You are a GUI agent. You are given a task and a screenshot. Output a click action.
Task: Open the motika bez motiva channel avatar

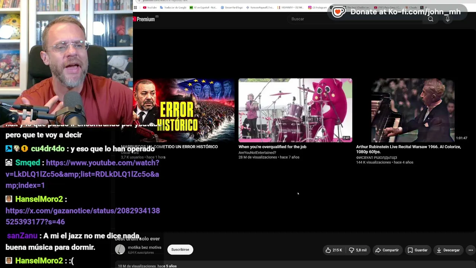click(x=120, y=249)
